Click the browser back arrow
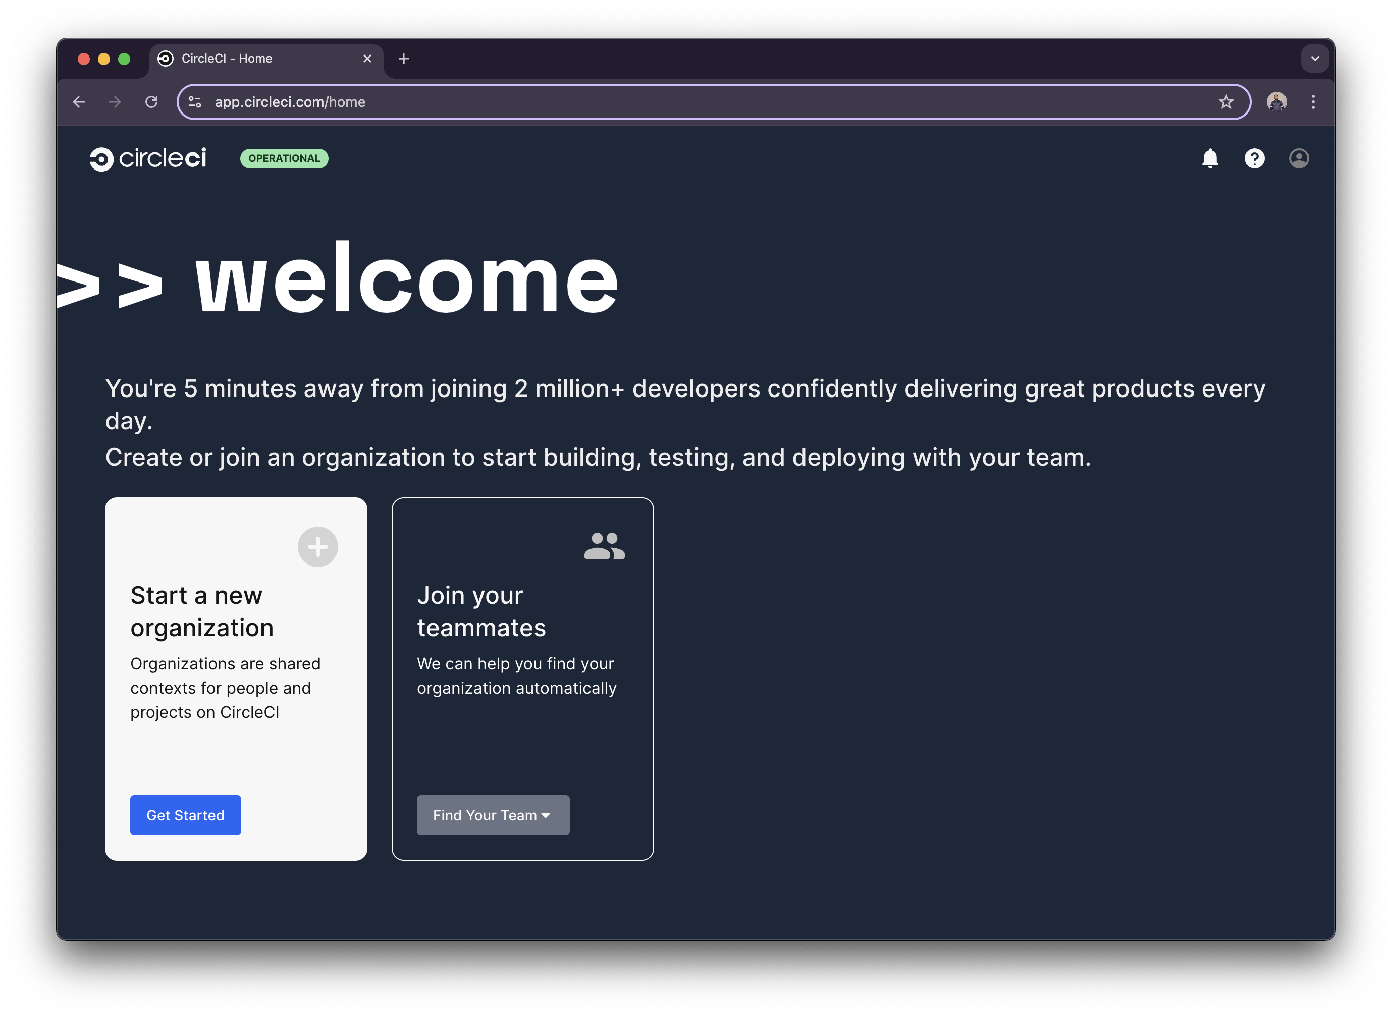 (79, 102)
